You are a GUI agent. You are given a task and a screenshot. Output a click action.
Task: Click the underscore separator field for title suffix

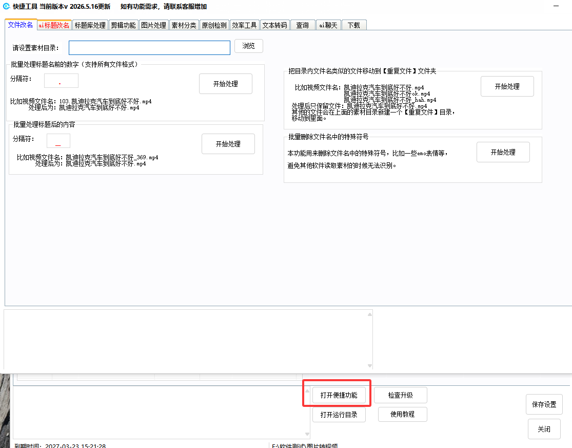(x=58, y=141)
